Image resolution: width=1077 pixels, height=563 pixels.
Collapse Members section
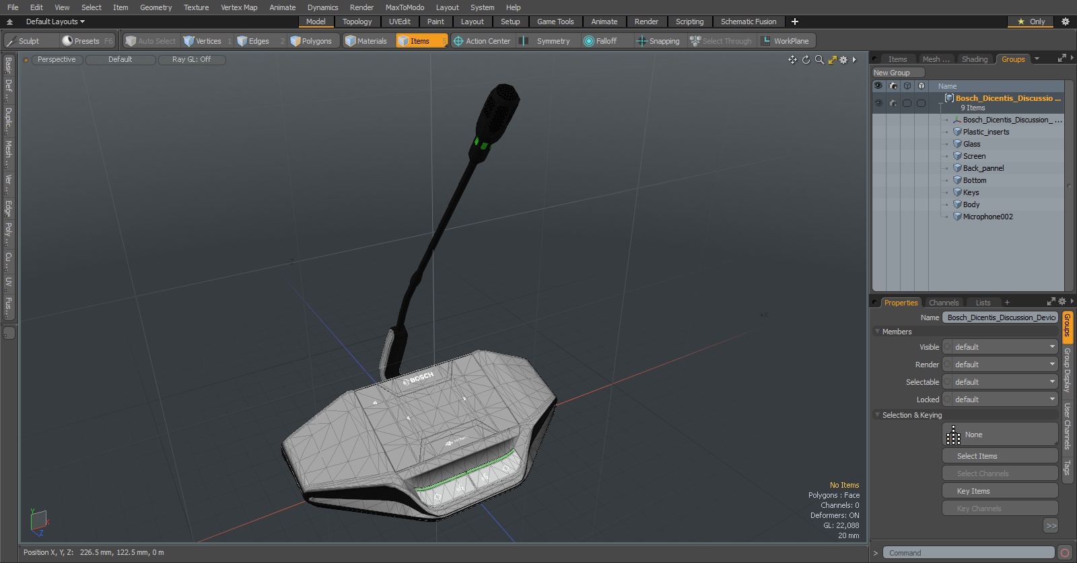click(877, 332)
